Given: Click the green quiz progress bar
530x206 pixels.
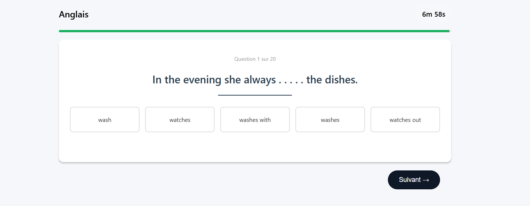Looking at the screenshot, I should click(x=254, y=31).
